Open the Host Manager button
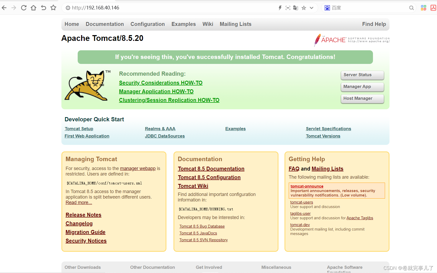The height and width of the screenshot is (273, 437). 362,99
